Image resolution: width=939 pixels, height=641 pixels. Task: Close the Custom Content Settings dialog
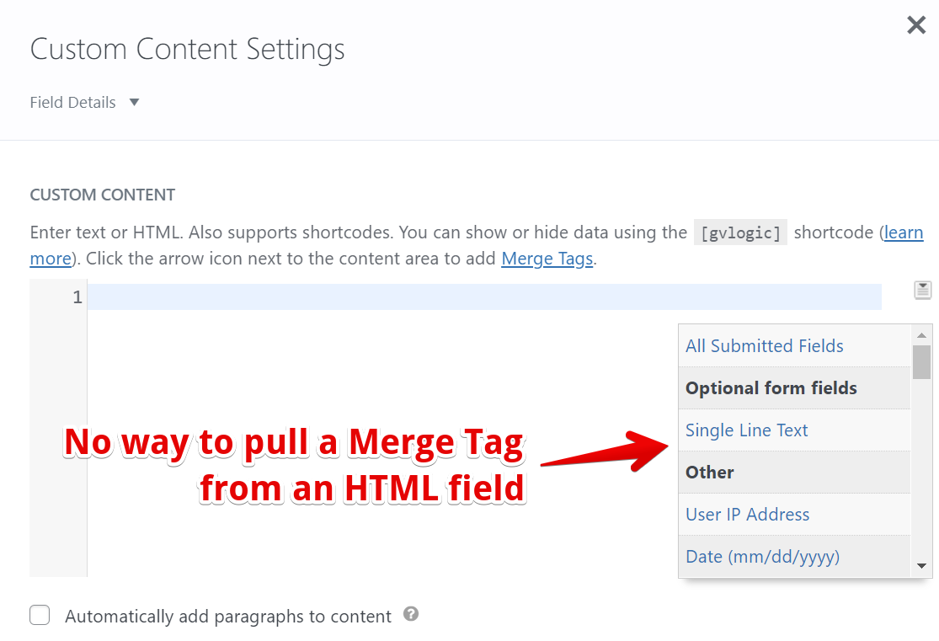[x=915, y=25]
